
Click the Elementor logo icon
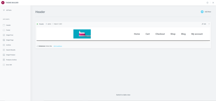click(x=3, y=3)
